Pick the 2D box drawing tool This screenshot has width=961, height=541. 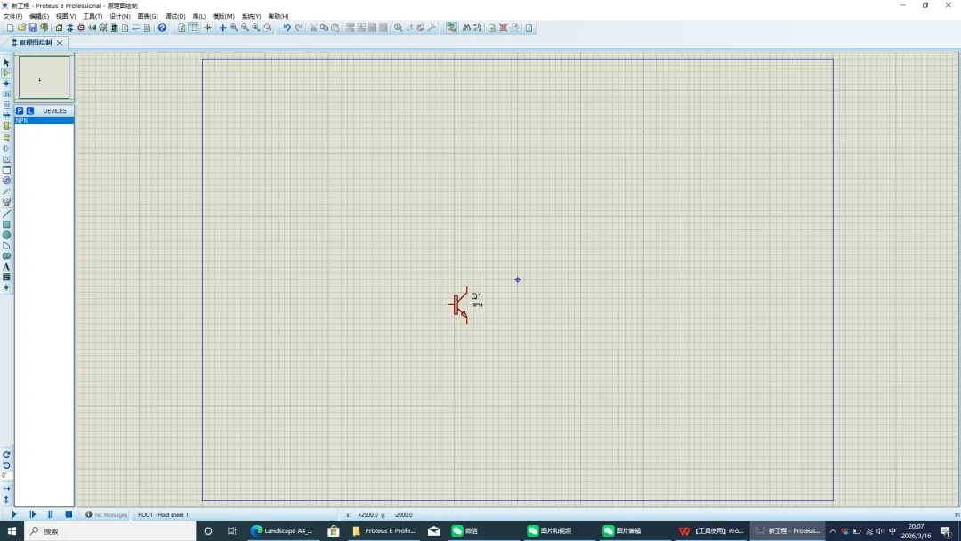[x=7, y=224]
